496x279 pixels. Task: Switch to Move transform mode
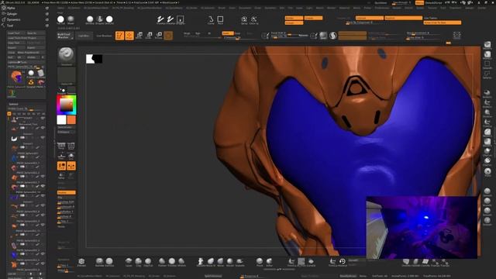tap(139, 36)
